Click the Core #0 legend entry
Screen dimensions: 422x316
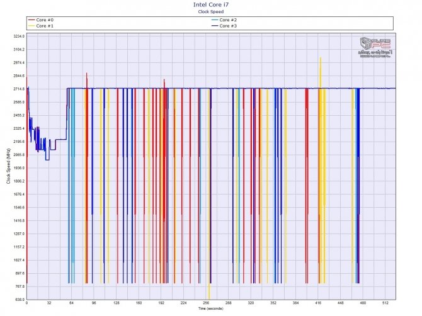point(41,20)
